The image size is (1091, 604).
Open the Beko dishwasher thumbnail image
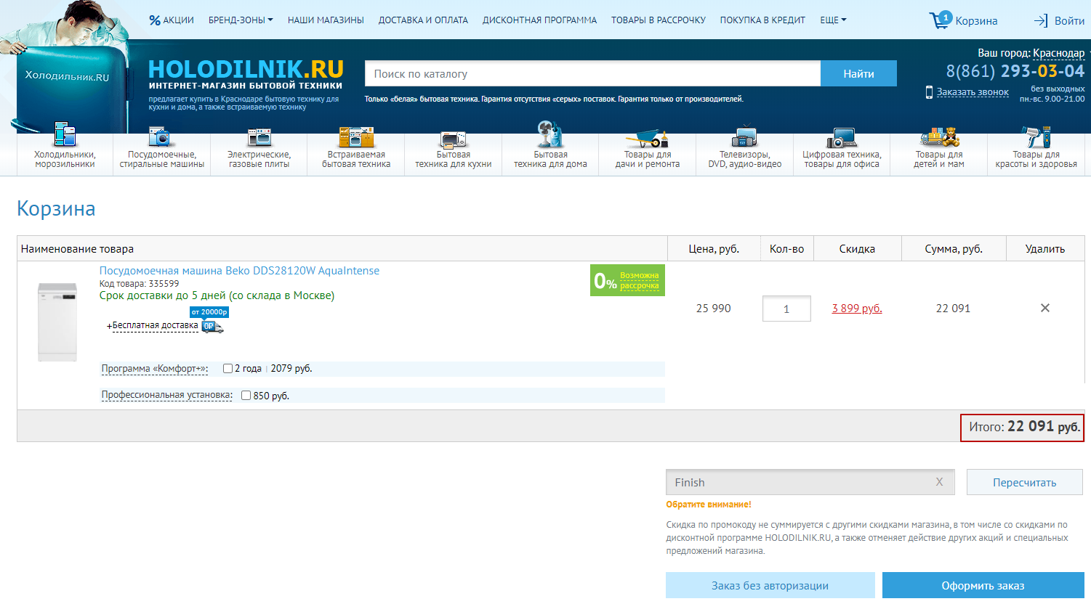(57, 322)
